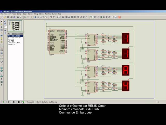166x125 pixels.
Task: Toggle the wire auto-router icon
Action: [x=91, y=17]
